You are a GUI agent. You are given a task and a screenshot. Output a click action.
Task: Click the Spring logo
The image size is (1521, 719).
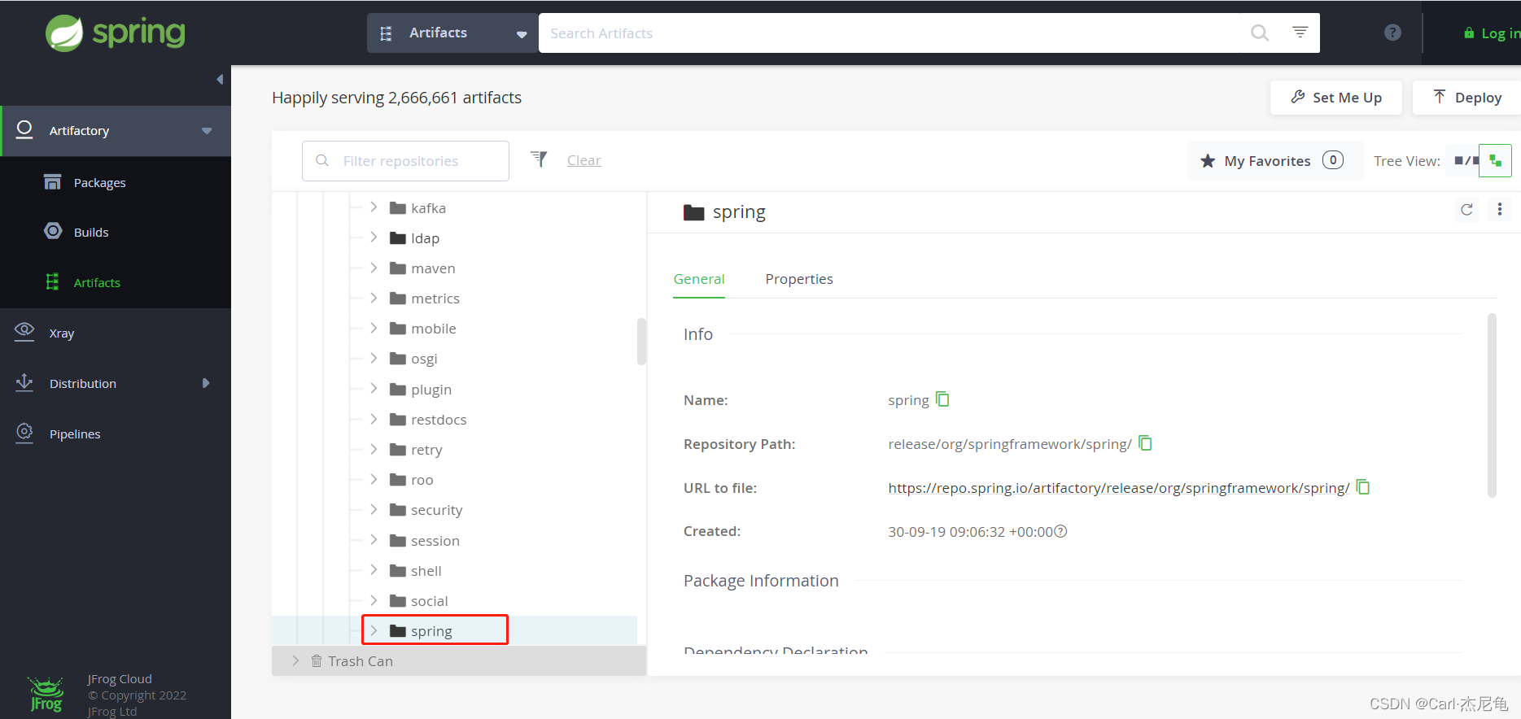point(116,33)
